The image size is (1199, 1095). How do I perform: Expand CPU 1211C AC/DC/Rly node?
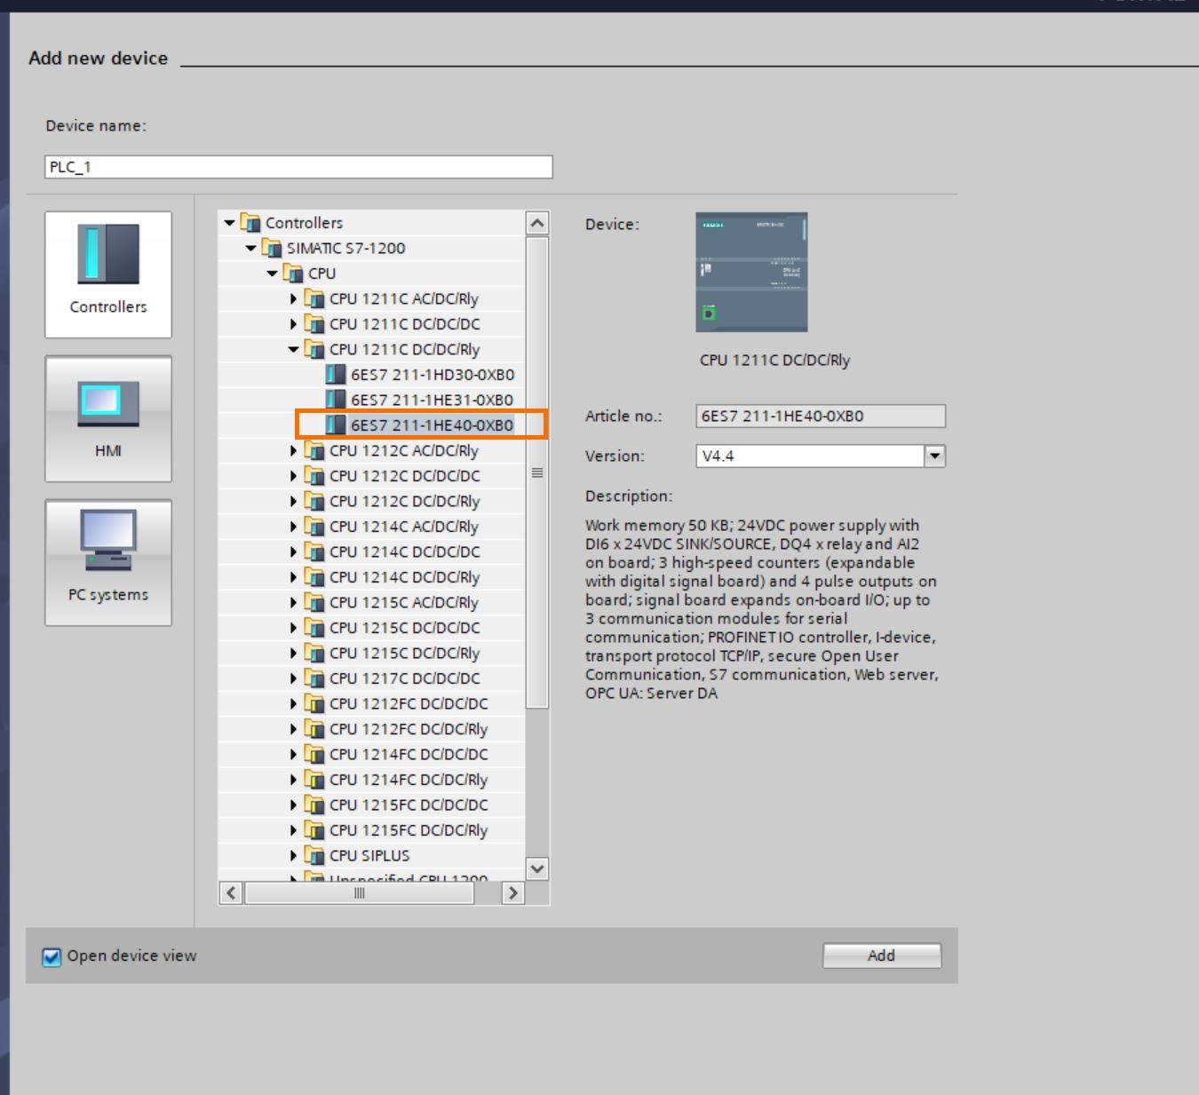click(294, 299)
